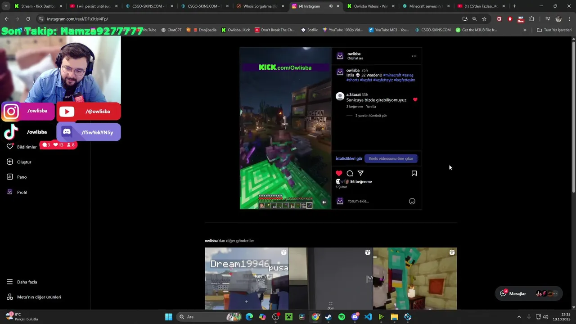Switch to the CS'den Fazlası tab
Image resolution: width=576 pixels, height=324 pixels.
[481, 6]
